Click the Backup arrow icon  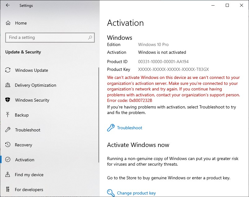[7, 115]
